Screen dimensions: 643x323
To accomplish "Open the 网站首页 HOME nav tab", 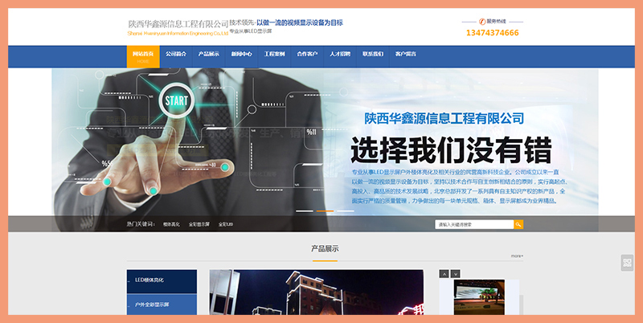I will click(143, 56).
